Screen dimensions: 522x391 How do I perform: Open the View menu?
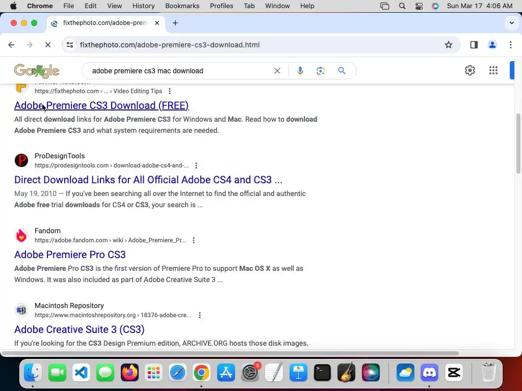(114, 6)
